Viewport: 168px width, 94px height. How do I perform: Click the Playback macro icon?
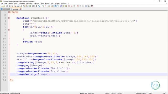[83, 6]
